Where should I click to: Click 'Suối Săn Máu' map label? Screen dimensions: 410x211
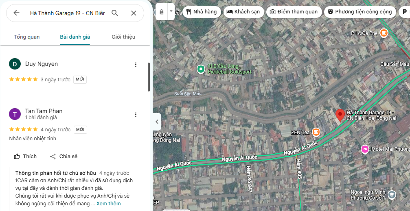click(x=188, y=94)
